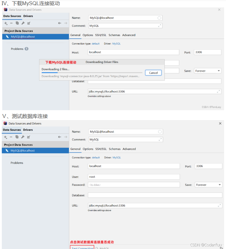Image resolution: width=226 pixels, height=249 pixels.
Task: Open the SSH/SSL tab in the section V dialog
Action: click(x=101, y=149)
